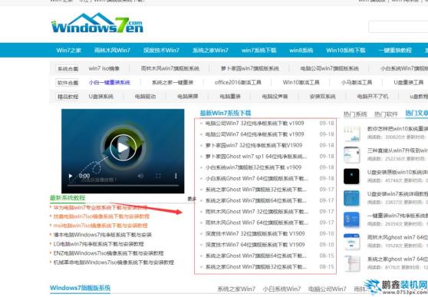Viewport: 428px width, 297px height.
Task: Open 机械革命电脑Windows7iso镜像 tutorial
Action: (114, 262)
